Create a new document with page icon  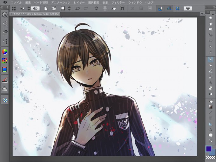tap(46, 9)
